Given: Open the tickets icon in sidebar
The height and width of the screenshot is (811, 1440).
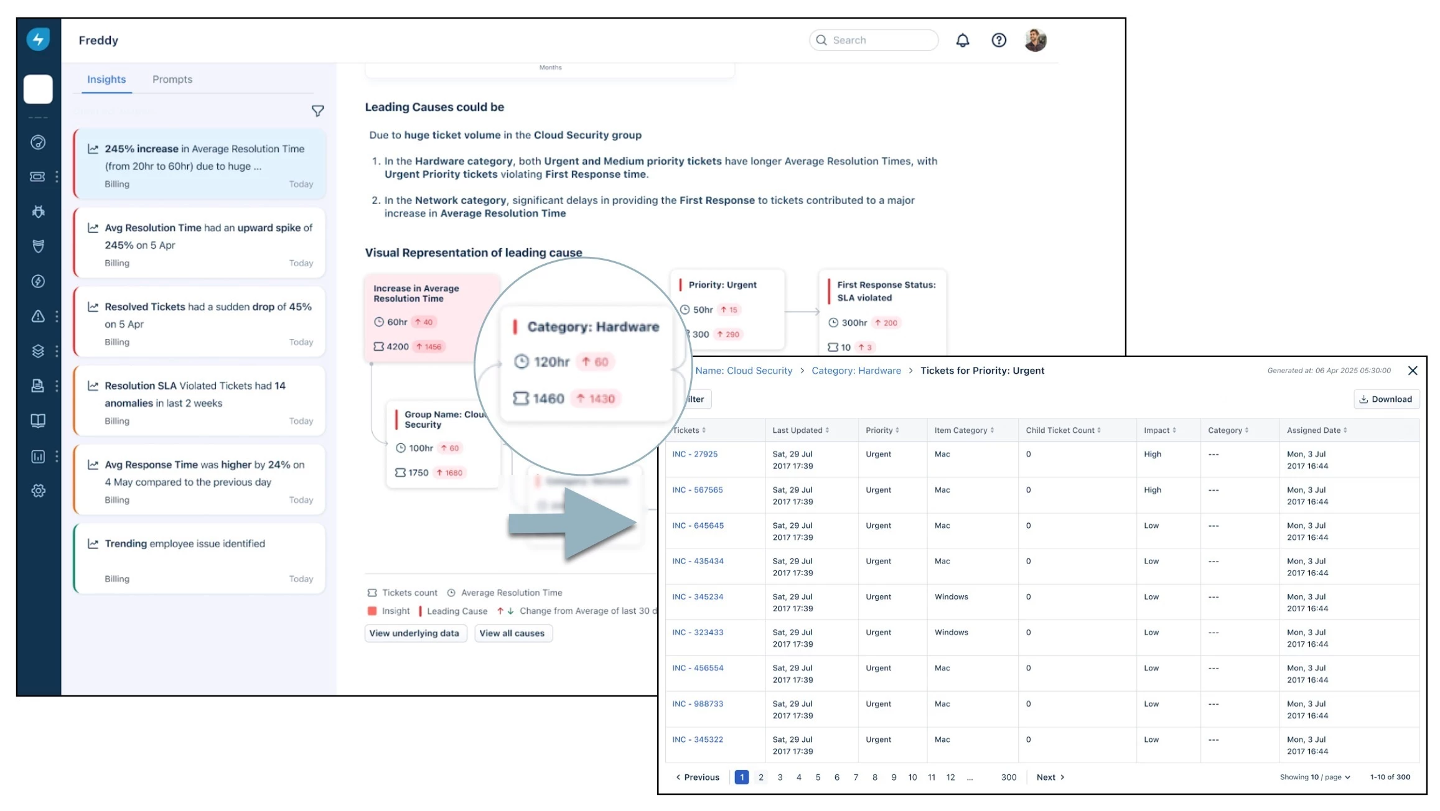Looking at the screenshot, I should tap(38, 177).
